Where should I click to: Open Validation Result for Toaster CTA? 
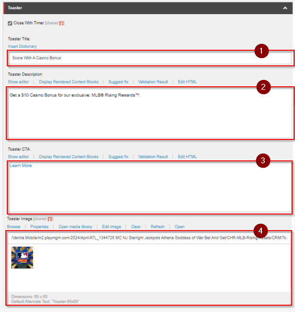pos(153,156)
